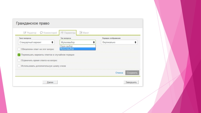
Task: Open the Тип вопроса dropdown
Action: point(78,42)
